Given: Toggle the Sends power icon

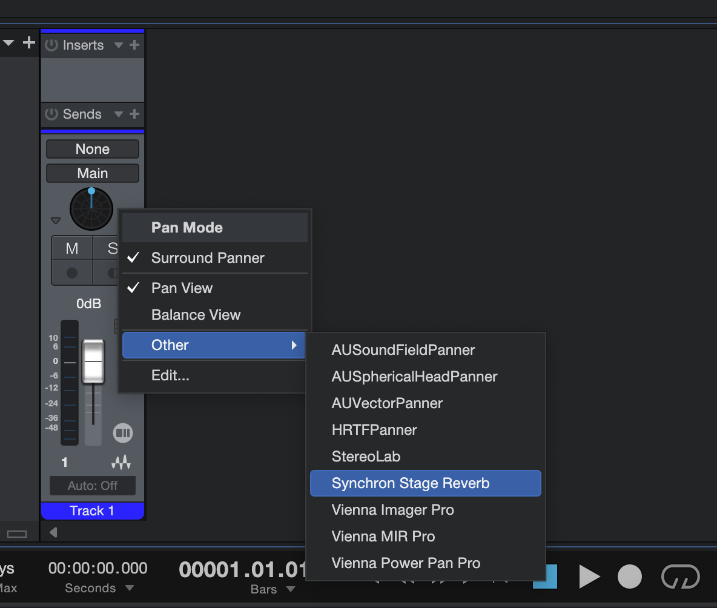Looking at the screenshot, I should (x=51, y=114).
